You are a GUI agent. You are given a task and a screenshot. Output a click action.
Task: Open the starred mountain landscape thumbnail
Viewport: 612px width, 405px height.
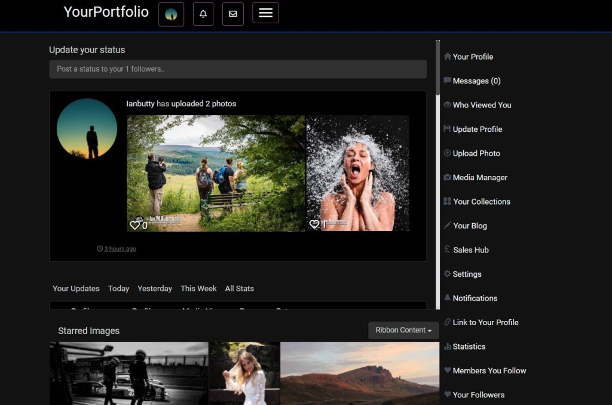click(359, 373)
